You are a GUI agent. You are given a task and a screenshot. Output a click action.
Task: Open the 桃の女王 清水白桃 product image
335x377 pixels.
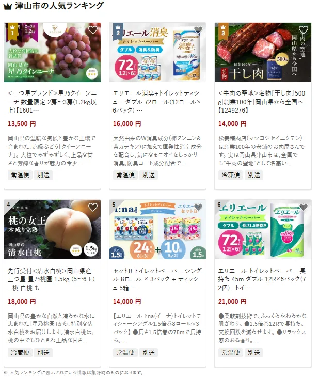click(52, 229)
